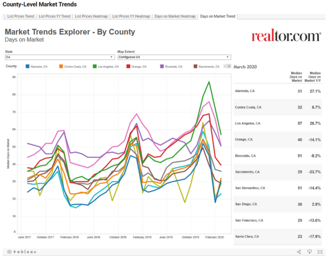The height and width of the screenshot is (257, 326).
Task: Switch to List Prices YY Trend tab
Action: 54,17
